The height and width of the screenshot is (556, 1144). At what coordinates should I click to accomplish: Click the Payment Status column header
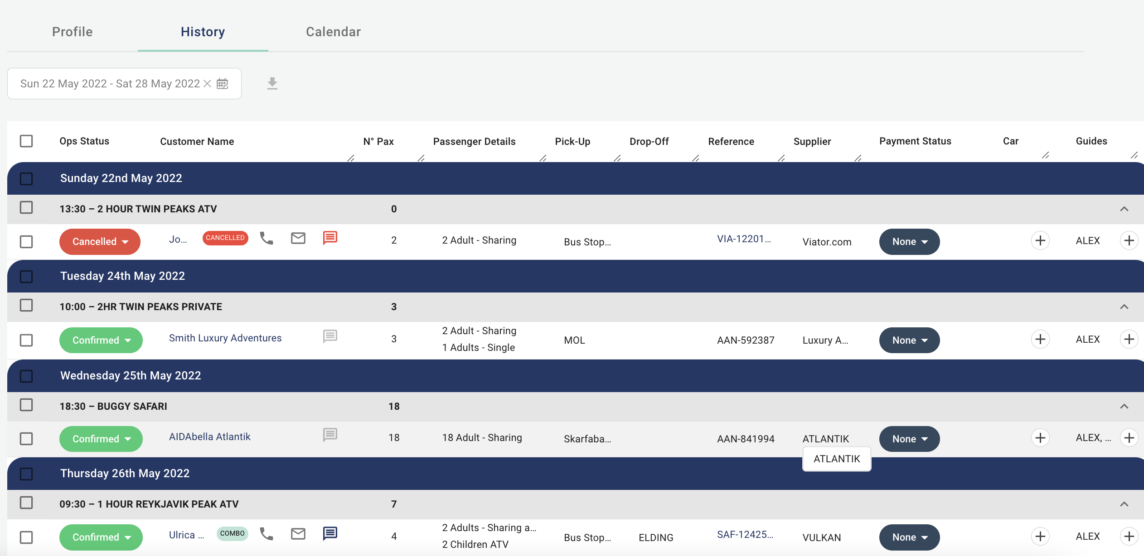coord(915,141)
